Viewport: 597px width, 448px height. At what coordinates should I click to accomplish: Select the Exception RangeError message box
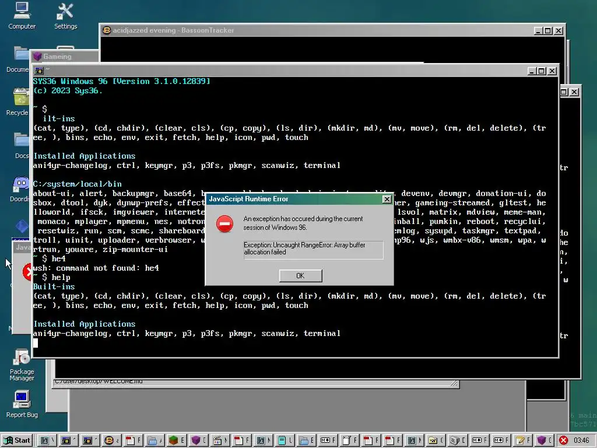[x=313, y=250]
